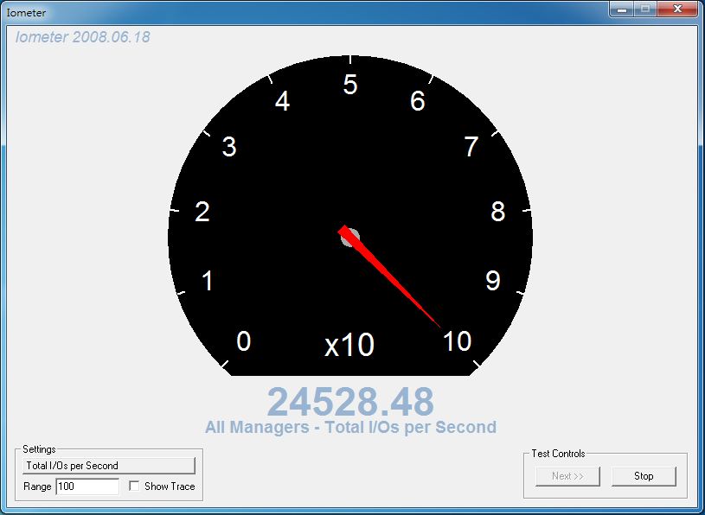The image size is (705, 515).
Task: Close the Iometer window
Action: pyautogui.click(x=676, y=10)
